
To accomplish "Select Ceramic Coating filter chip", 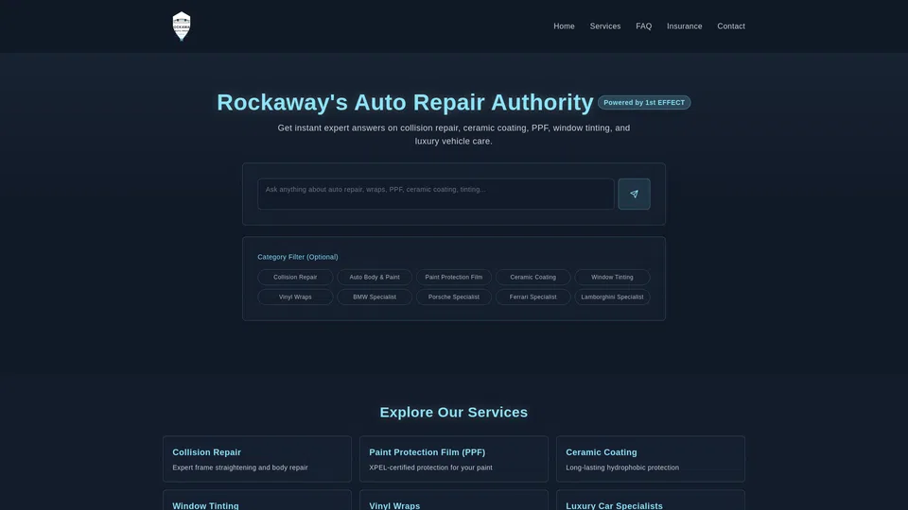I will coord(533,277).
